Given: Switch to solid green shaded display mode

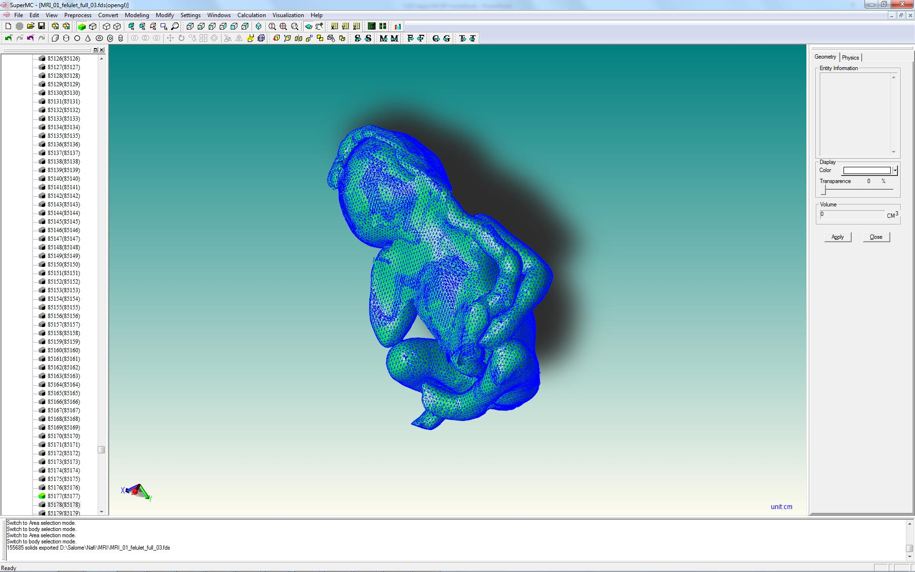Looking at the screenshot, I should [x=81, y=26].
